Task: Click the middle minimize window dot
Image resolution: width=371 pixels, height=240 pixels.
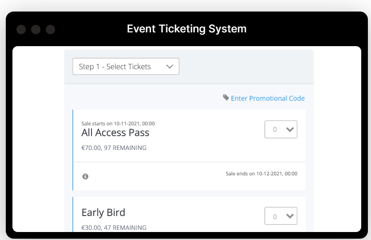Action: (x=36, y=30)
